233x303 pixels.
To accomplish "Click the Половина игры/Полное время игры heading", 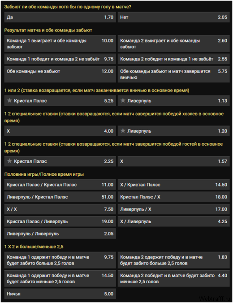I will click(x=44, y=174).
